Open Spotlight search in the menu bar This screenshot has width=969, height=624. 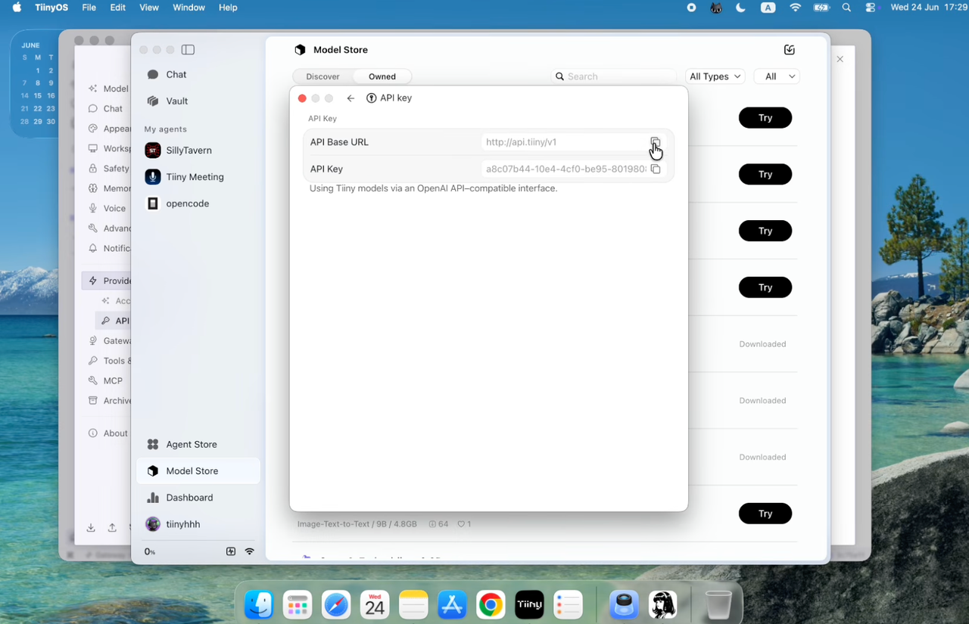(x=846, y=8)
